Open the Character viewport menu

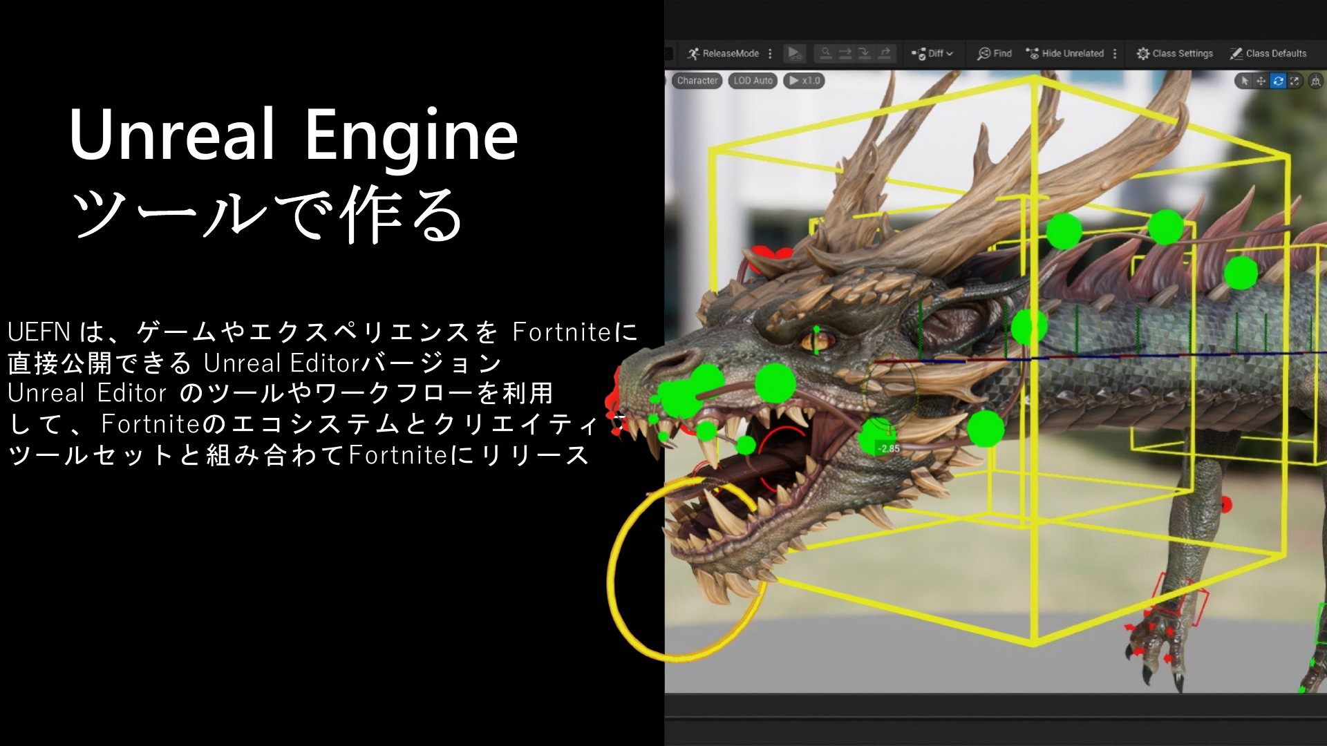pos(697,81)
